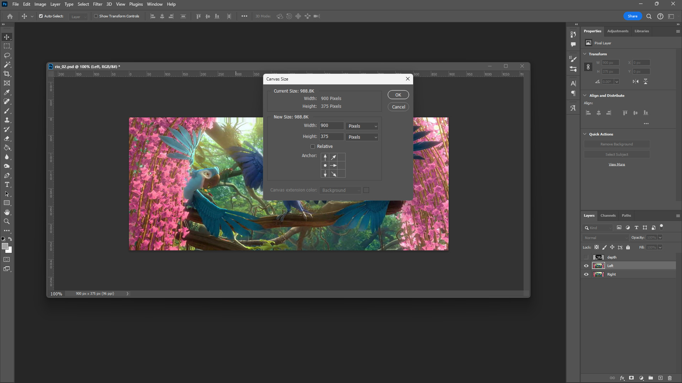The height and width of the screenshot is (383, 682).
Task: Select the Crop tool
Action: (7, 74)
